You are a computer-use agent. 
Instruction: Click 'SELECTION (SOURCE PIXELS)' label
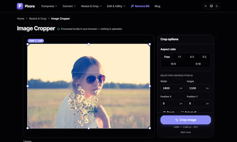pyautogui.click(x=177, y=76)
